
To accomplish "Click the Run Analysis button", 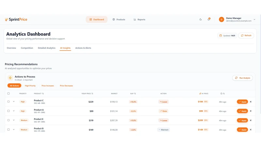I will point(242,78).
